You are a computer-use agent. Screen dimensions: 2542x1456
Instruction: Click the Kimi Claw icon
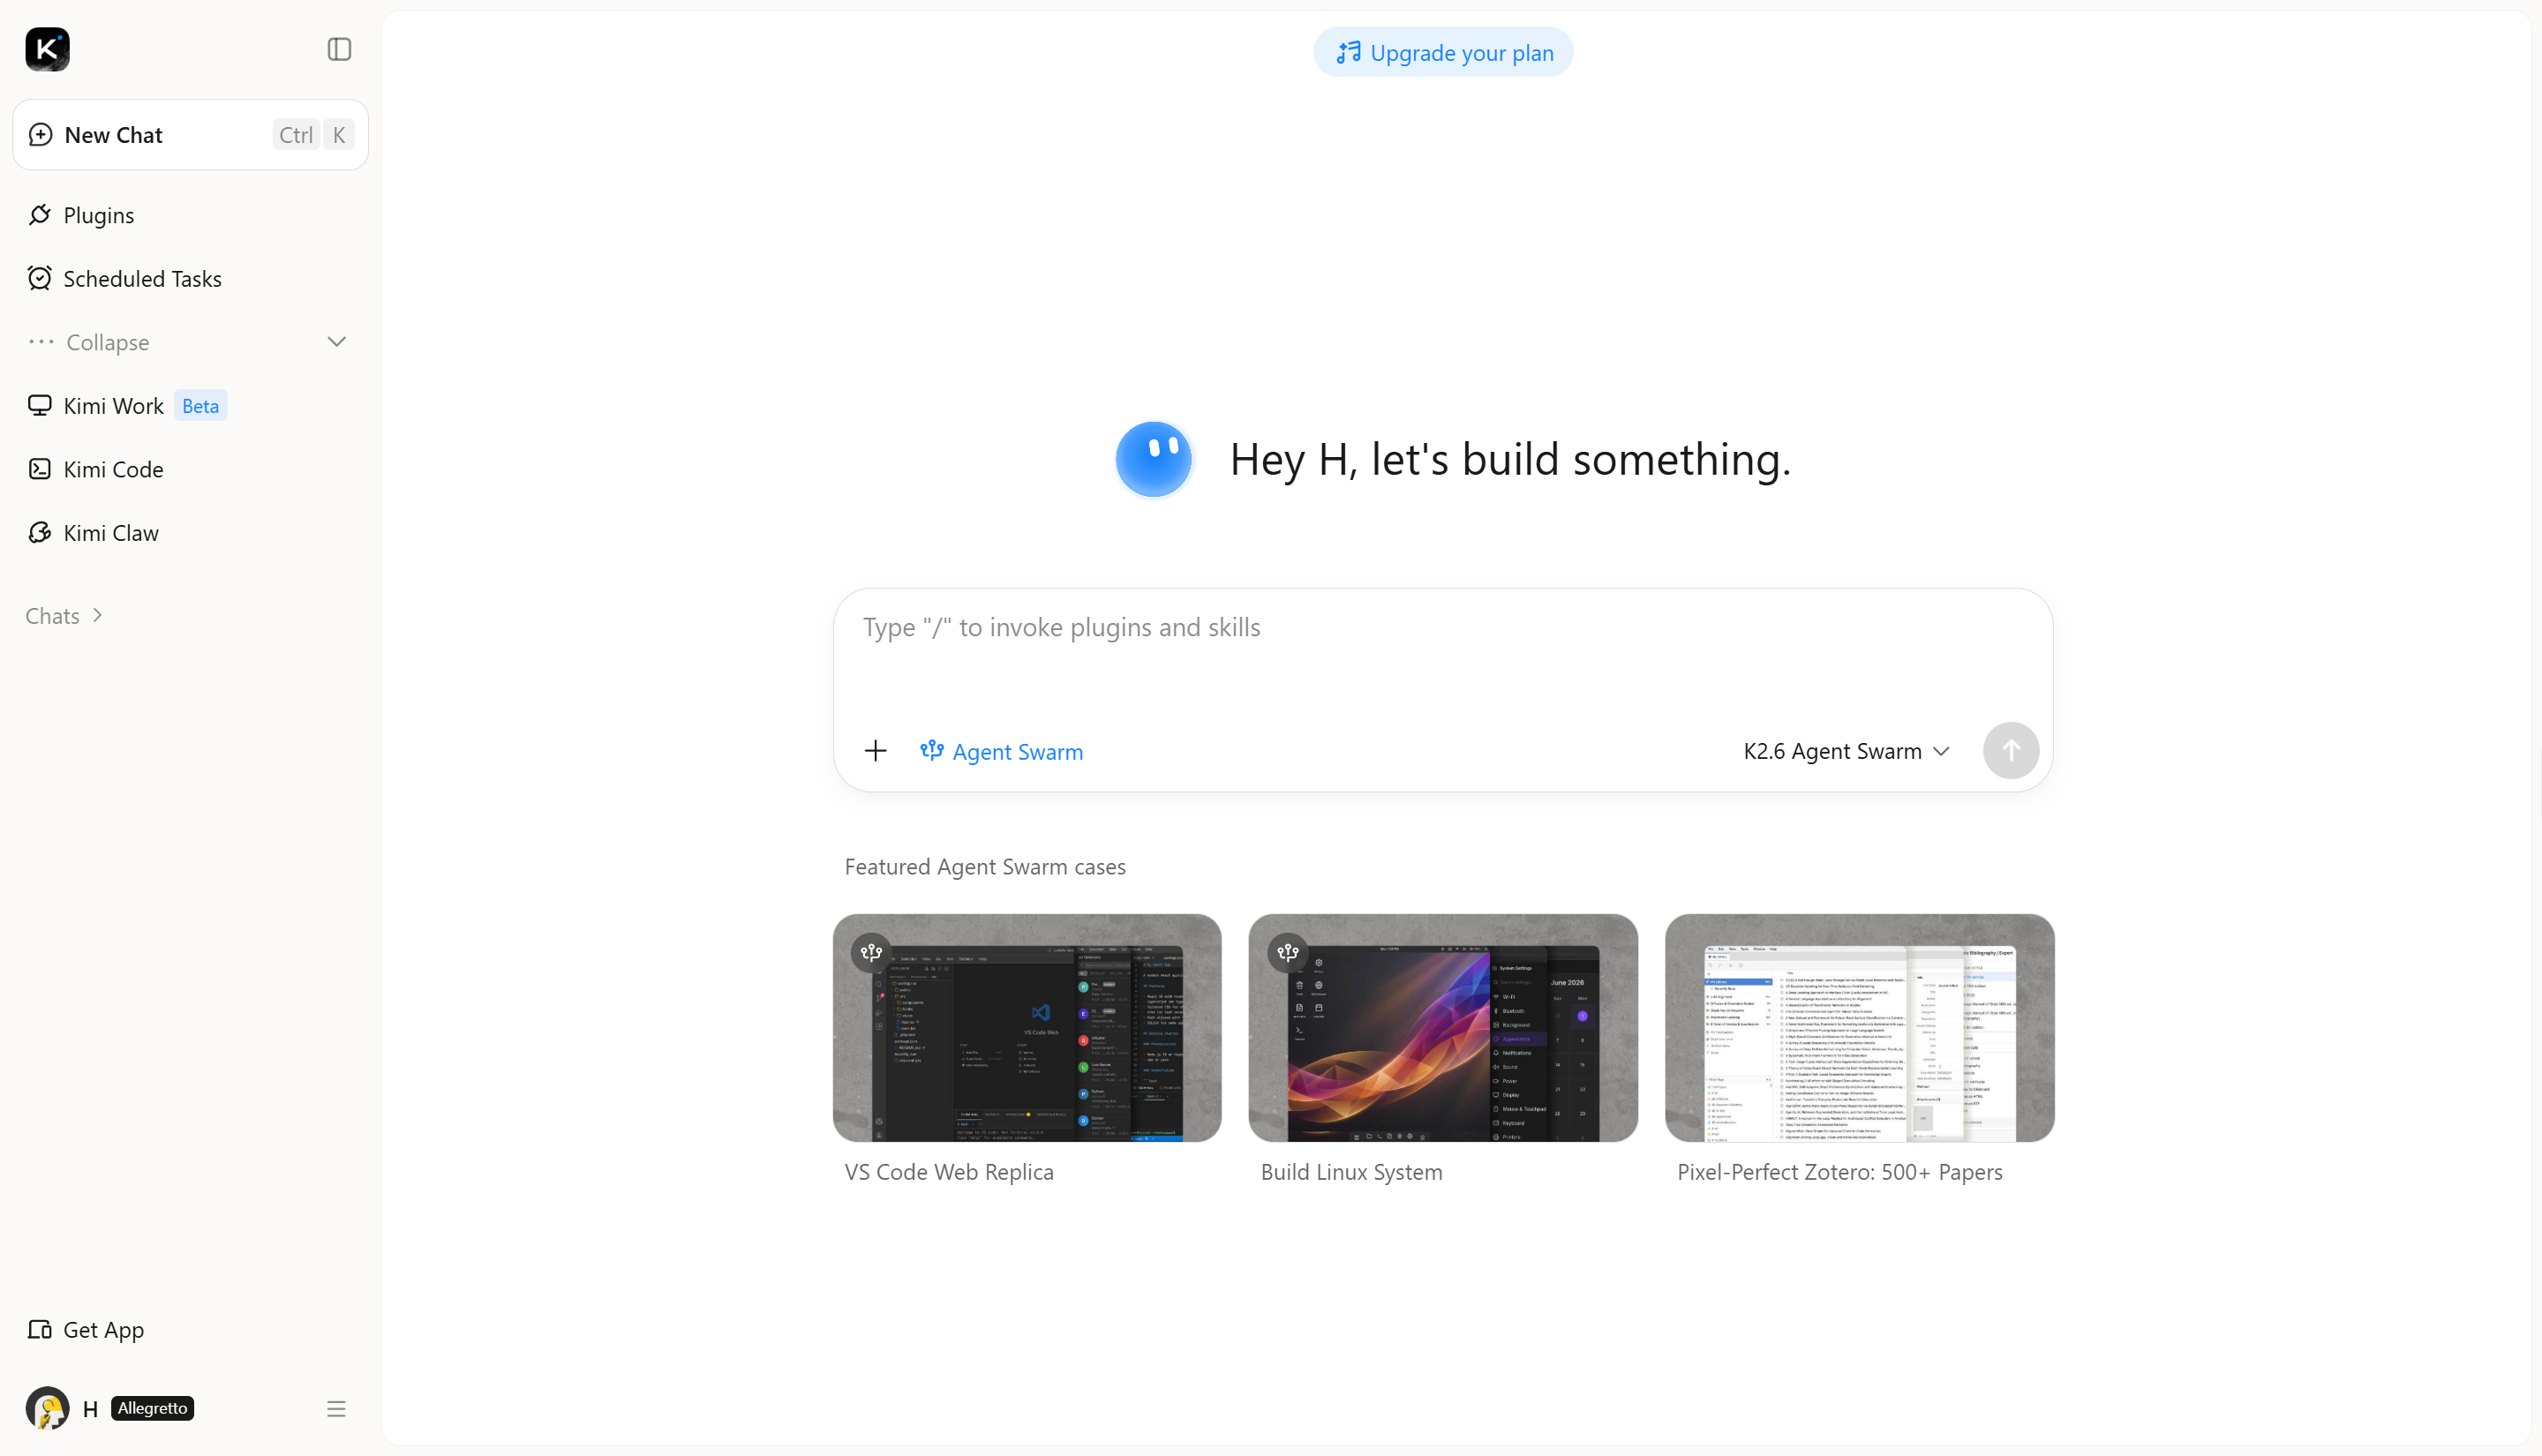click(40, 533)
